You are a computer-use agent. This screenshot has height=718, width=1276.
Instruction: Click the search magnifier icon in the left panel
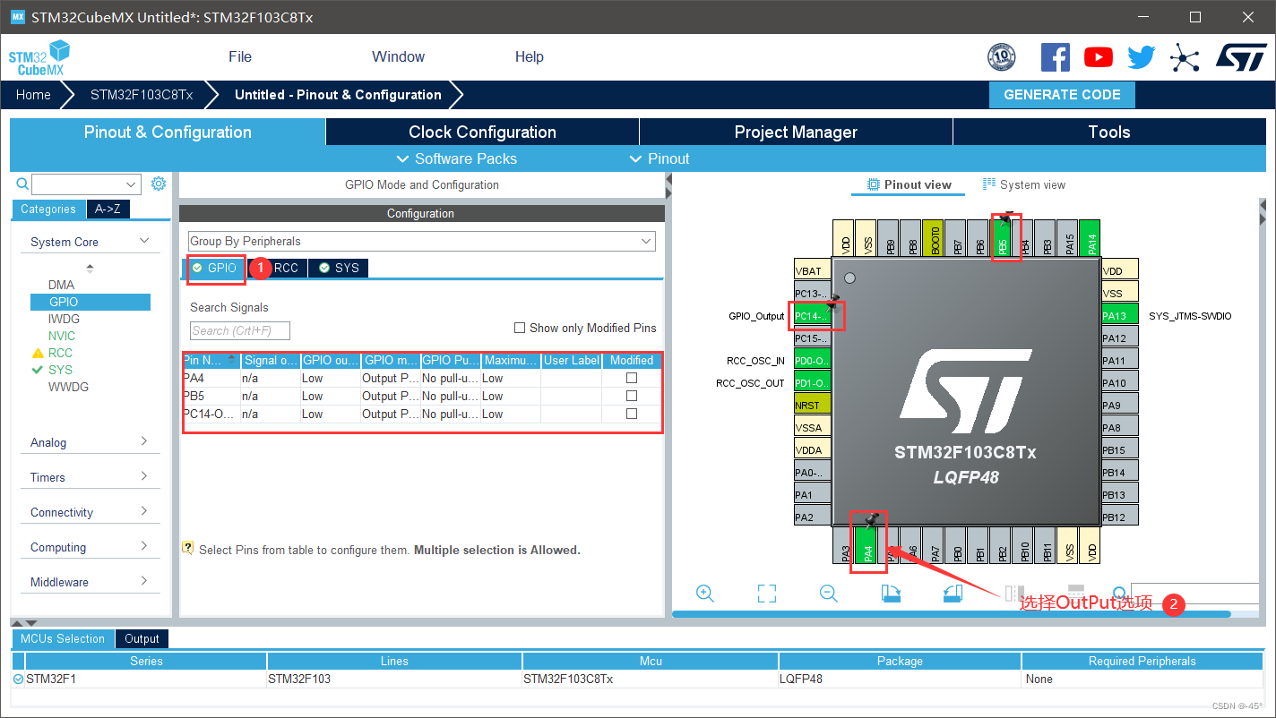[x=23, y=184]
